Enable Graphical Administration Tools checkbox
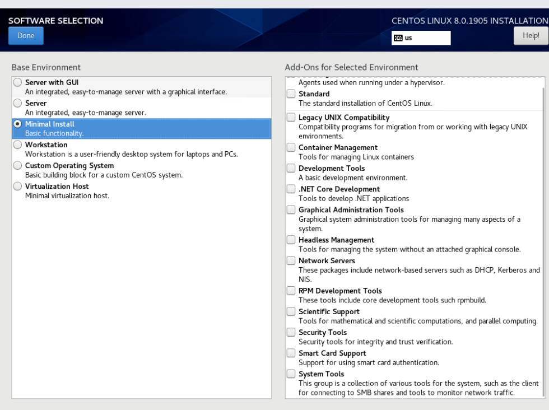This screenshot has height=410, width=549. pyautogui.click(x=291, y=209)
